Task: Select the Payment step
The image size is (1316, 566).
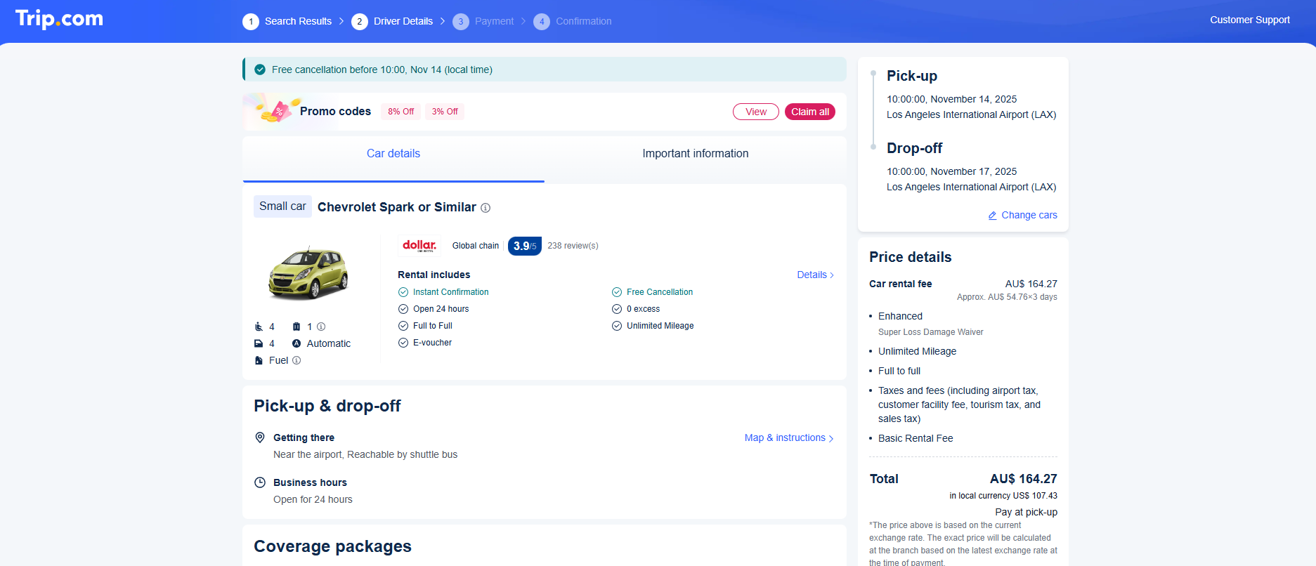Action: click(x=494, y=21)
